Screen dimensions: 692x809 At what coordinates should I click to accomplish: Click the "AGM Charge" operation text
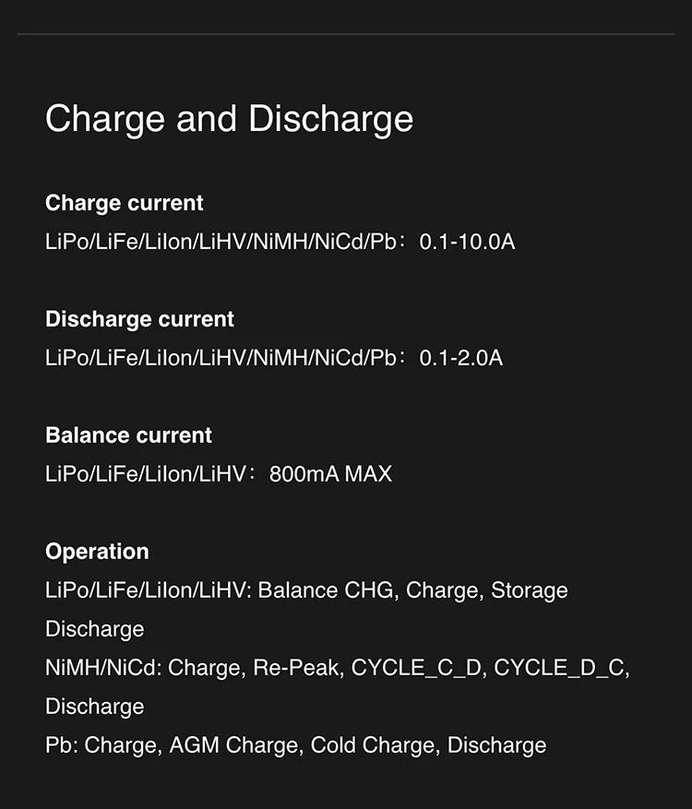pyautogui.click(x=234, y=745)
